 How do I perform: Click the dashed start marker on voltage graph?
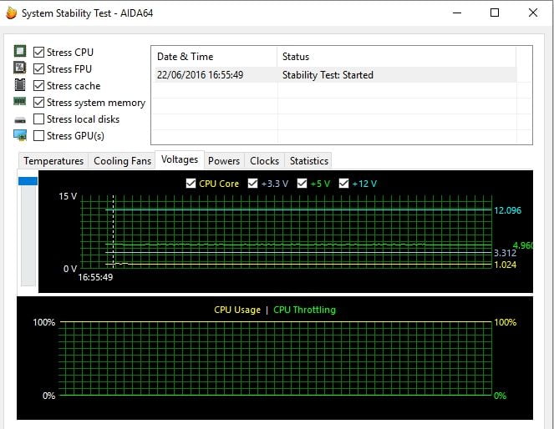click(114, 231)
